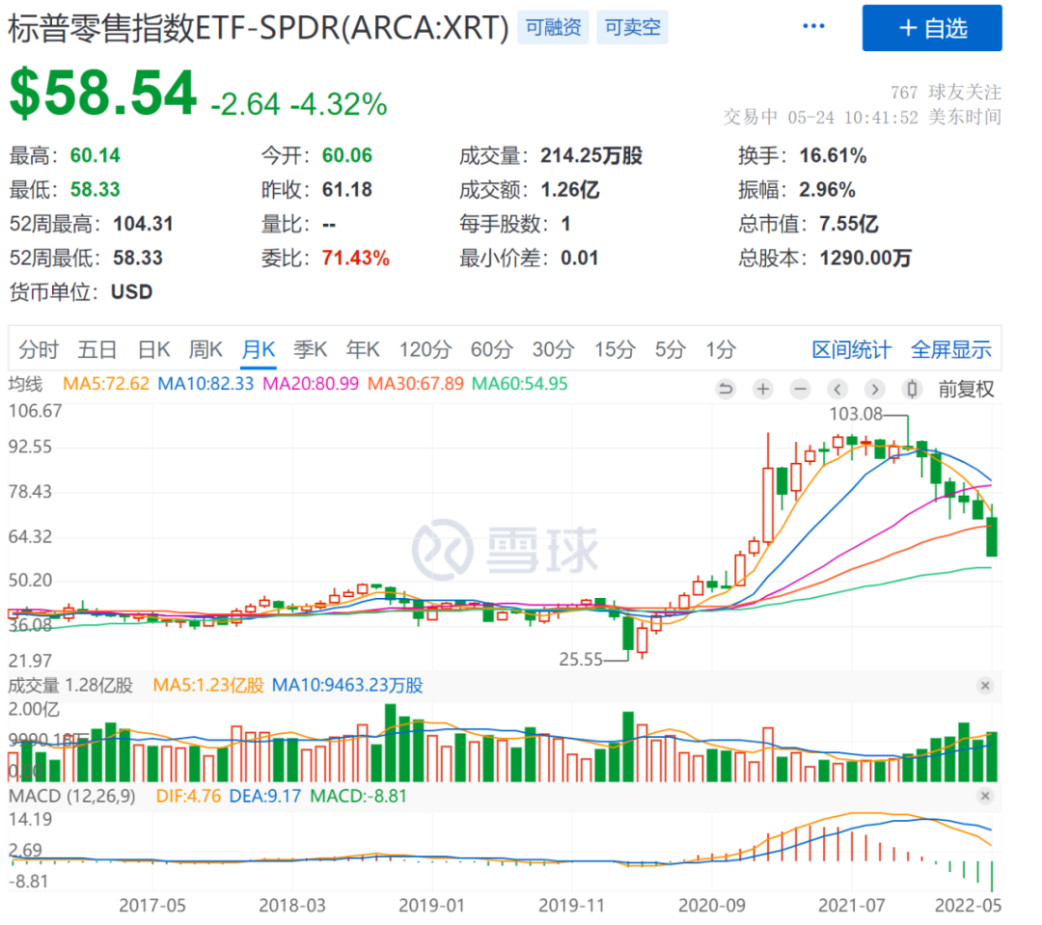1042x925 pixels.
Task: Switch to 1分 interval
Action: pos(721,349)
